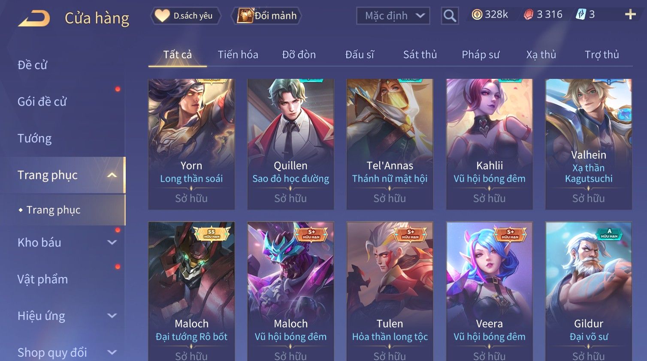Select Valhein Xạ thần Kagutsuchi skin card
647x361 pixels.
[589, 144]
